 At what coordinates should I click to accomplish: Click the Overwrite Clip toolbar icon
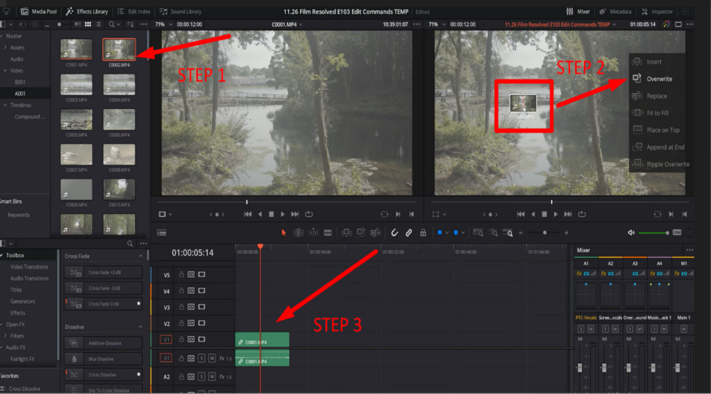coord(361,232)
